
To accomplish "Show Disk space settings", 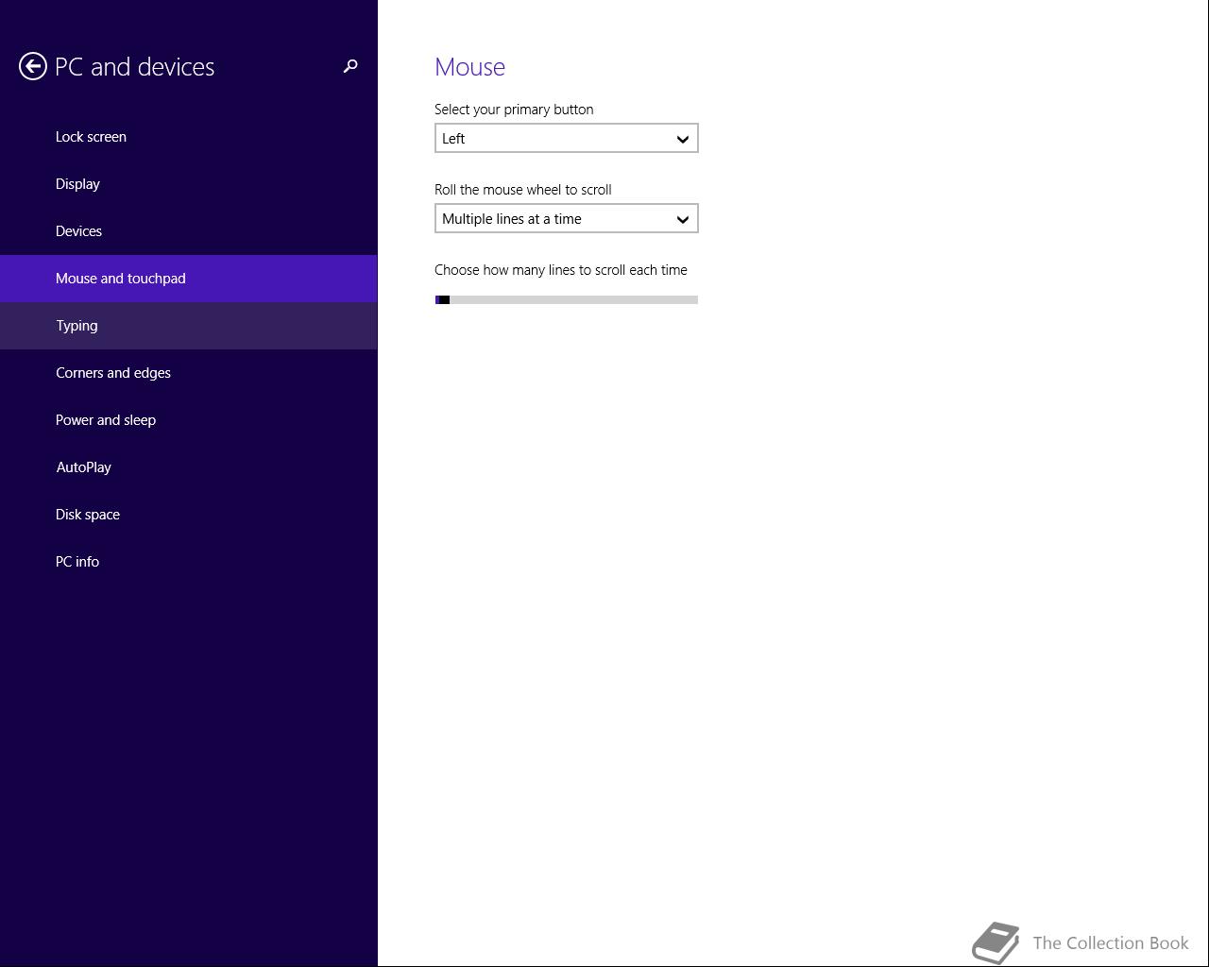I will 189,515.
